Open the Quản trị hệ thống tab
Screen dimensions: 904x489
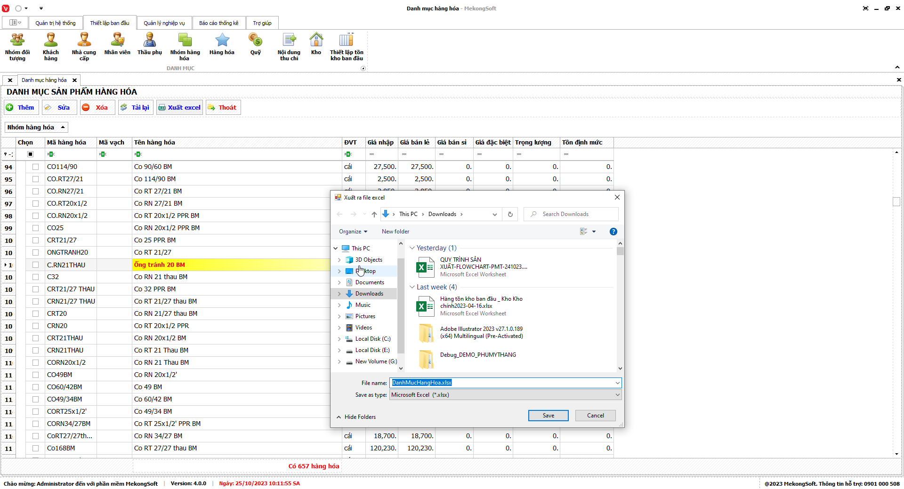coord(55,23)
